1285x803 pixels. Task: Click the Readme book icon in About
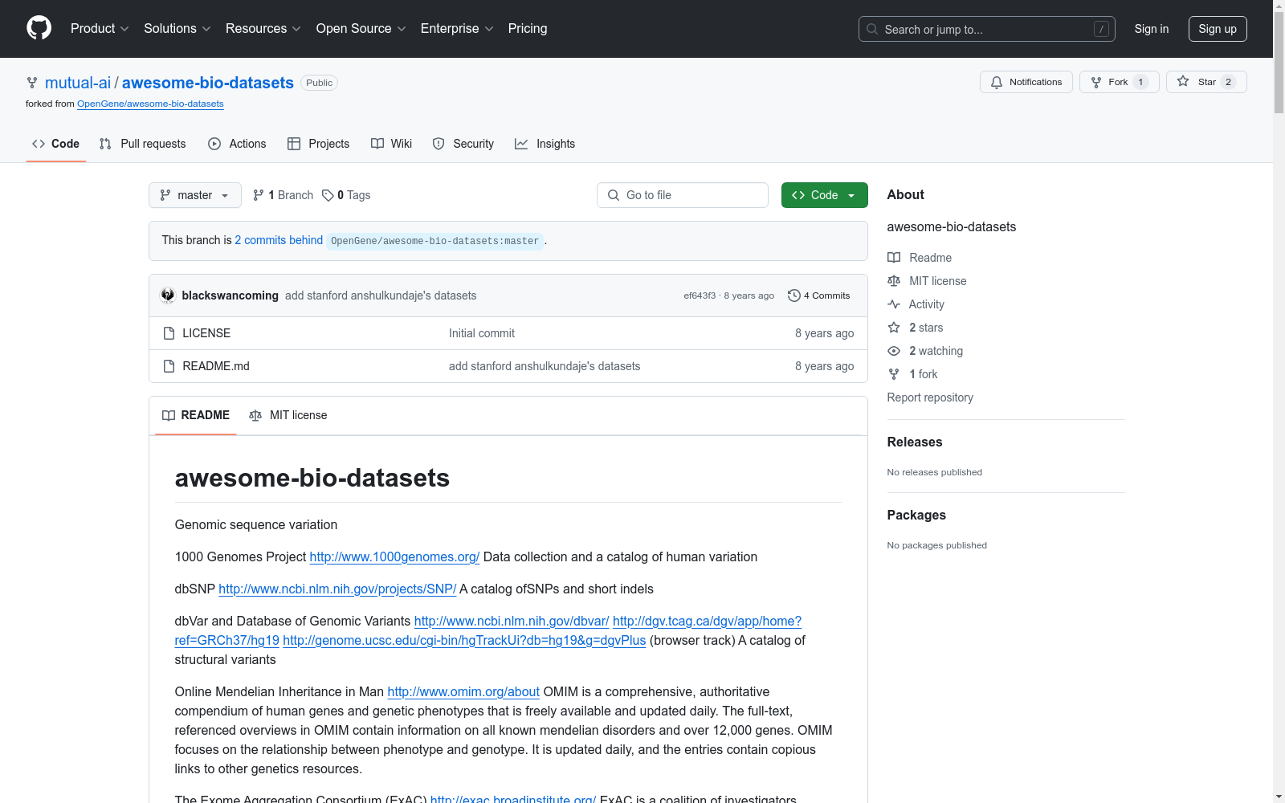(894, 258)
